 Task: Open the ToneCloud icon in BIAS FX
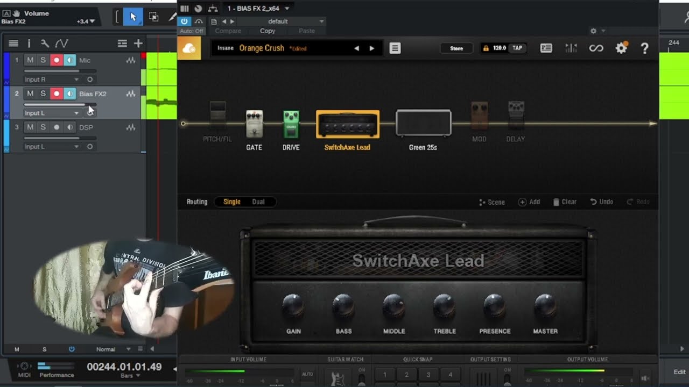(189, 48)
